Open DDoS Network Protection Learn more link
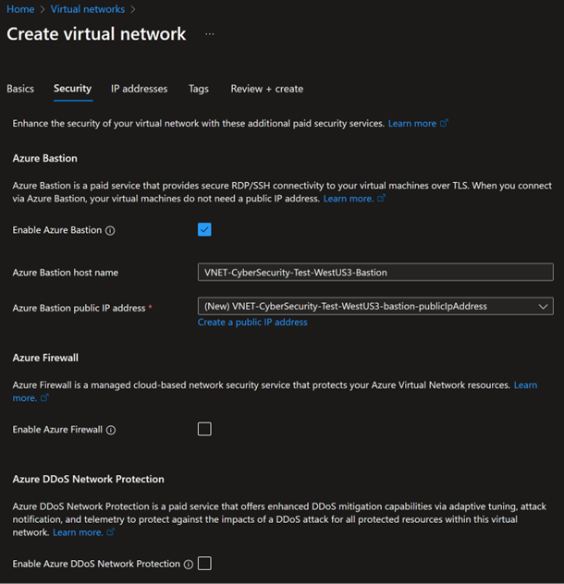This screenshot has width=564, height=584. [x=78, y=532]
